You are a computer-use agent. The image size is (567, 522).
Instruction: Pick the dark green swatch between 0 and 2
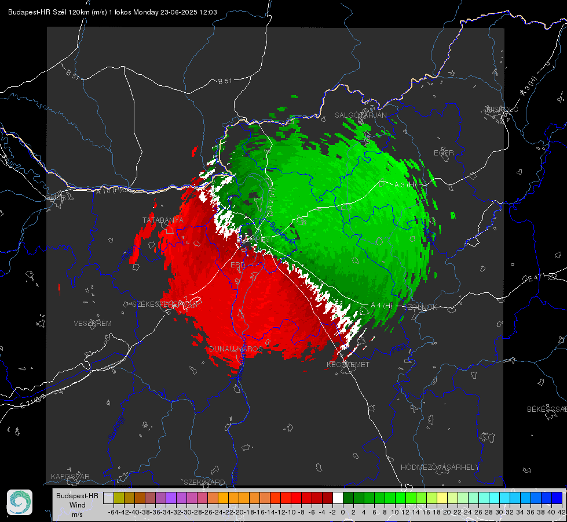coord(348,498)
